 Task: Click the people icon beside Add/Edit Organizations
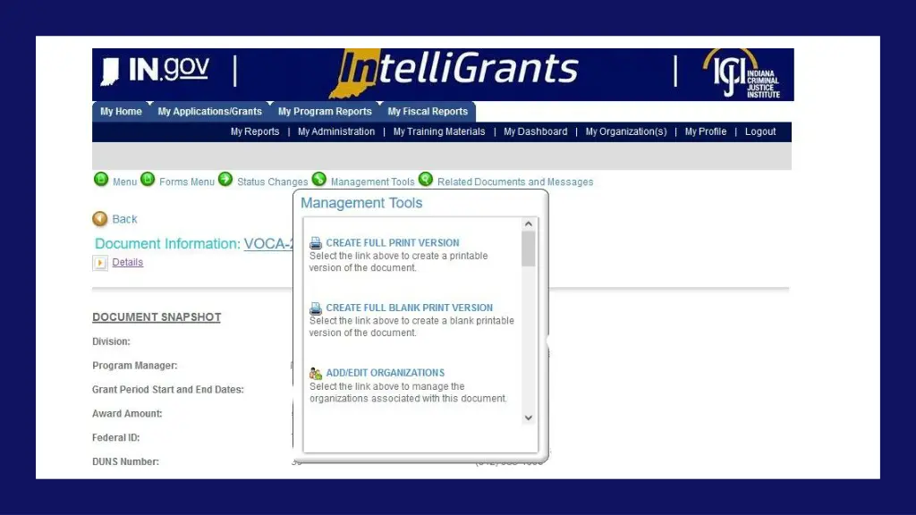click(x=316, y=373)
